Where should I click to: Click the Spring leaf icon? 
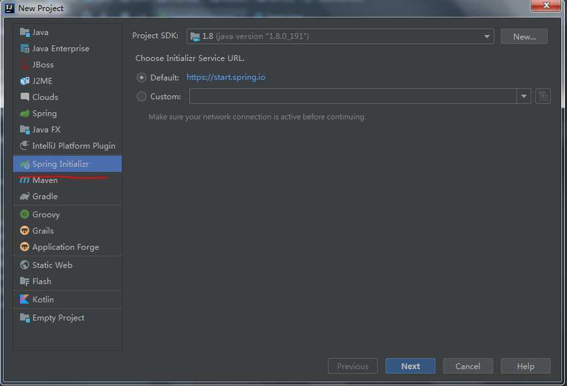pos(25,114)
